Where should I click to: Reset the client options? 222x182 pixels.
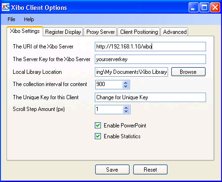click(150, 170)
